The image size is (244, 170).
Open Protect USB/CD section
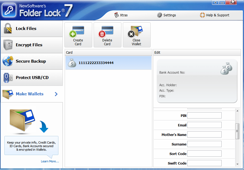pos(32,78)
